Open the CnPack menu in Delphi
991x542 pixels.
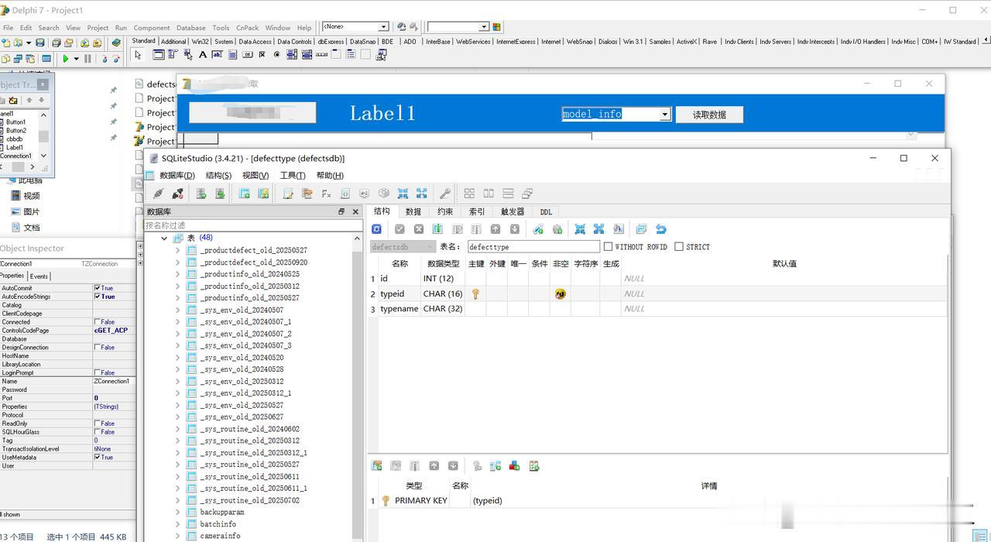[248, 27]
